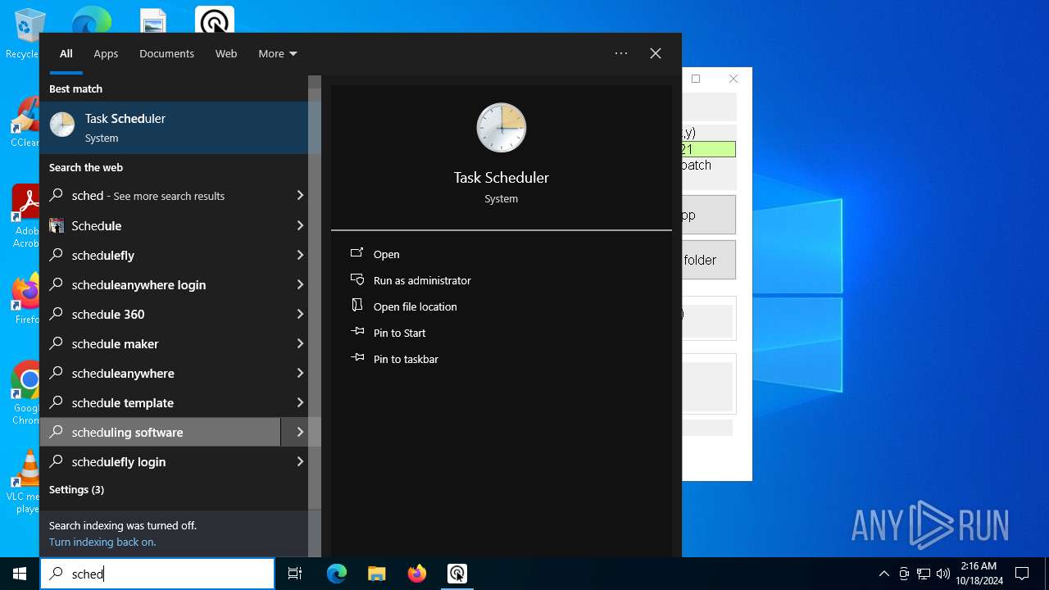Launch Microsoft Edge from the taskbar
Image resolution: width=1049 pixels, height=590 pixels.
click(x=337, y=574)
